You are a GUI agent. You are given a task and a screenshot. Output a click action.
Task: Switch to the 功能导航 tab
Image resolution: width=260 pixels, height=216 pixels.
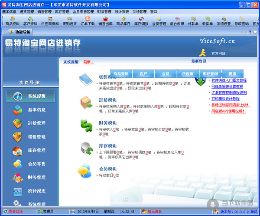click(20, 32)
